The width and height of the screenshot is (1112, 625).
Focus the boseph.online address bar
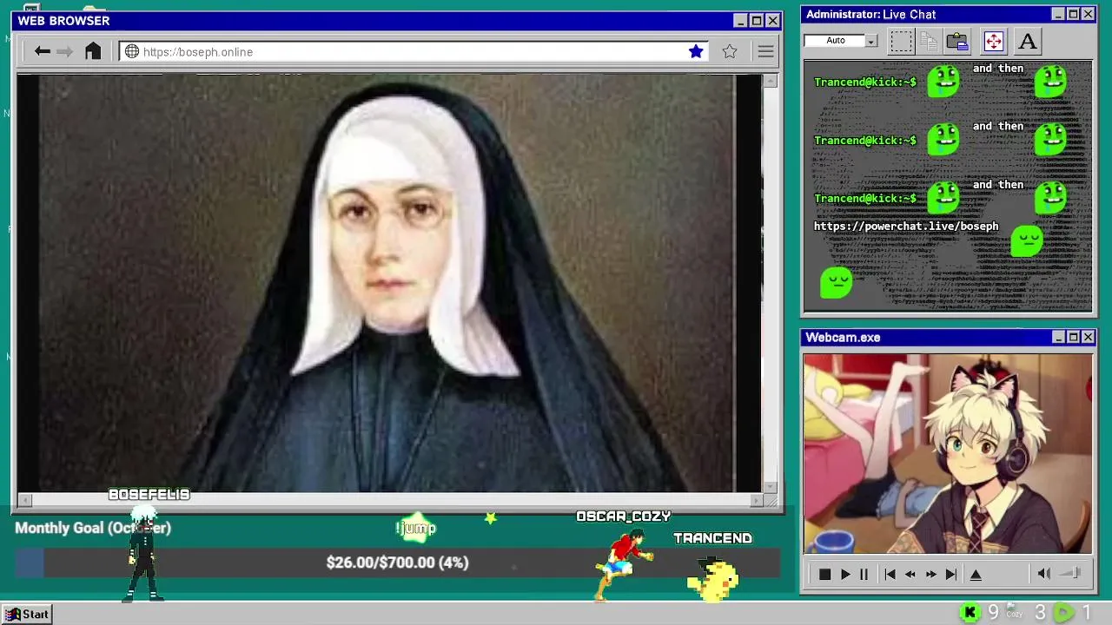(x=414, y=52)
